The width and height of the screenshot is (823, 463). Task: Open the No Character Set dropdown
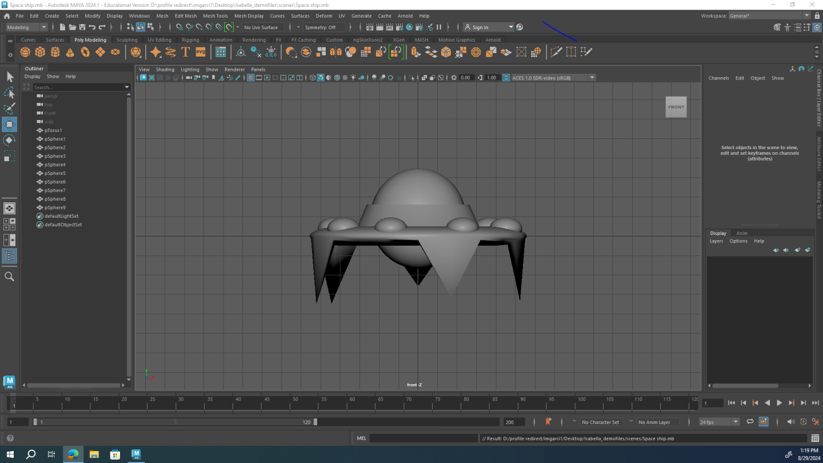pyautogui.click(x=600, y=422)
